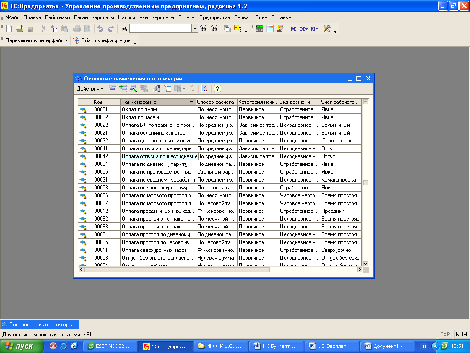Screen dimensions: 470x353
Task: Click the Open file icon
Action: (x=20, y=28)
